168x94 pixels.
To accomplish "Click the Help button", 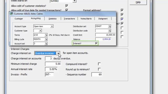I will coord(138,2).
